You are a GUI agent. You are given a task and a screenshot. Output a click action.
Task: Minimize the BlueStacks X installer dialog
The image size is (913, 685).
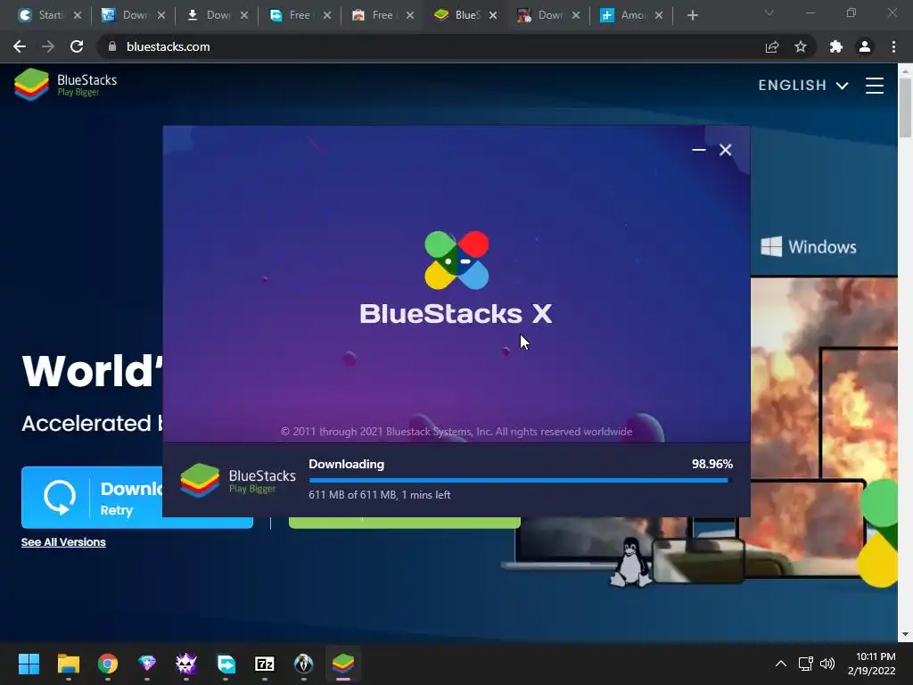(699, 150)
